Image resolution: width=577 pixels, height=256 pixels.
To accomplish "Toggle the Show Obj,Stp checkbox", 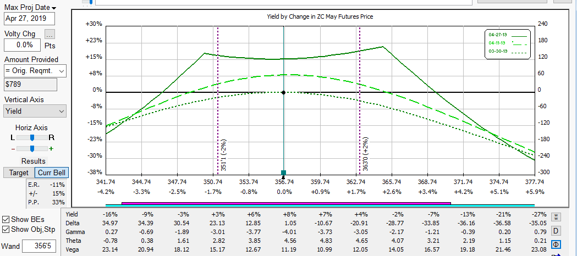I will [6, 230].
